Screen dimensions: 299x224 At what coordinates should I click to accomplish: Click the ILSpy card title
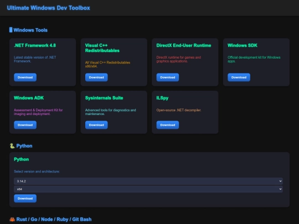pos(162,98)
